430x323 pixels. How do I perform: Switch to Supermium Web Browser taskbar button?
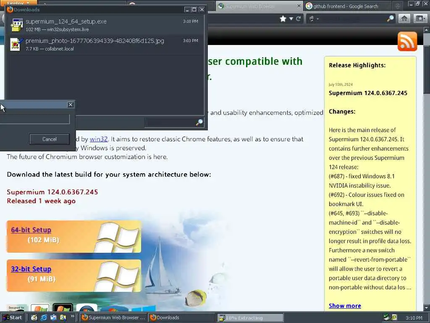[x=113, y=318]
